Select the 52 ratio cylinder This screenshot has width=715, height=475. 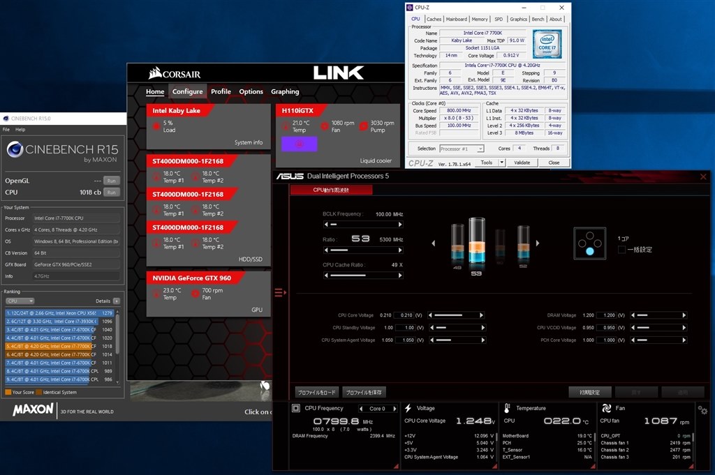(x=523, y=245)
